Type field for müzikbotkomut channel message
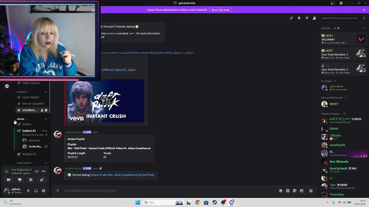 tap(170, 191)
